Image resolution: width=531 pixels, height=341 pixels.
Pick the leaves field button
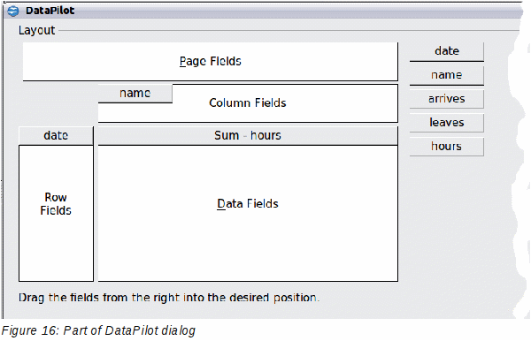click(x=447, y=123)
